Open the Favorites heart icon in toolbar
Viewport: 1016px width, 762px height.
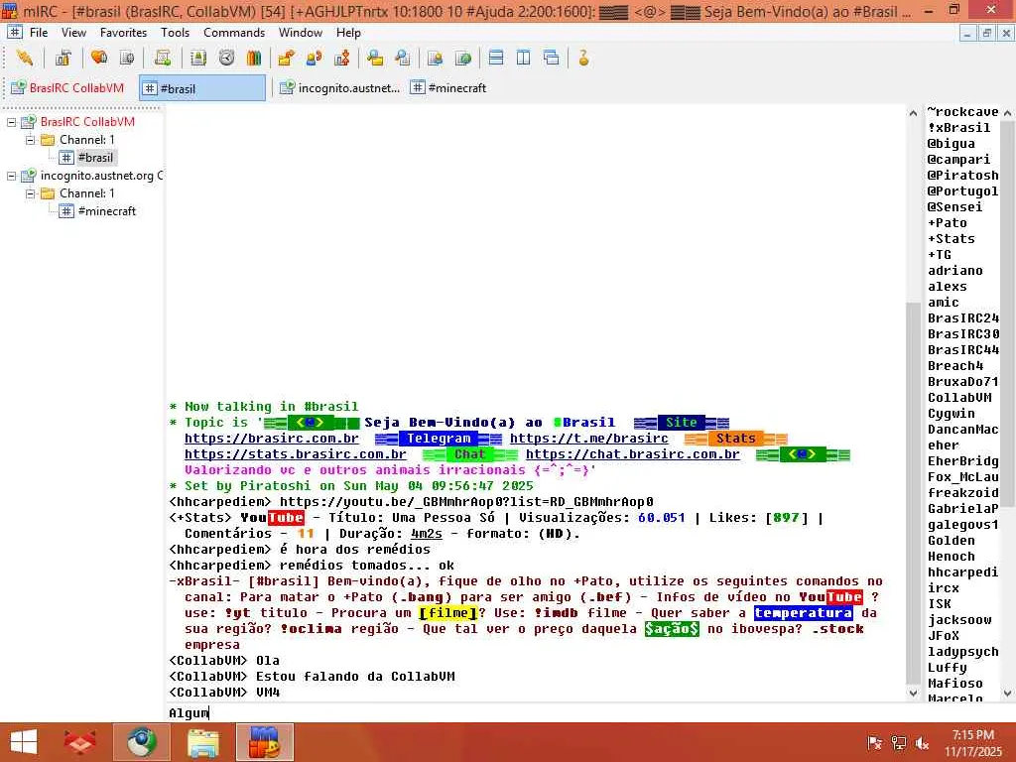99,59
